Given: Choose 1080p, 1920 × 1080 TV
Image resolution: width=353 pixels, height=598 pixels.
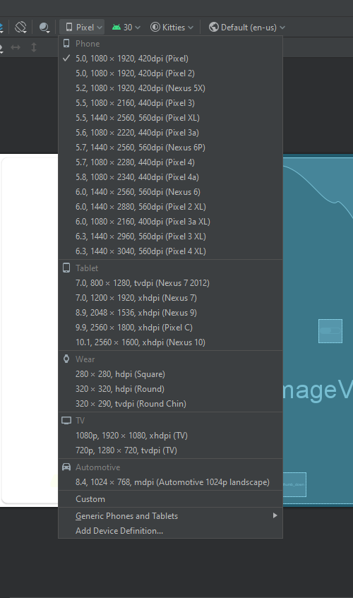Looking at the screenshot, I should 170,436.
